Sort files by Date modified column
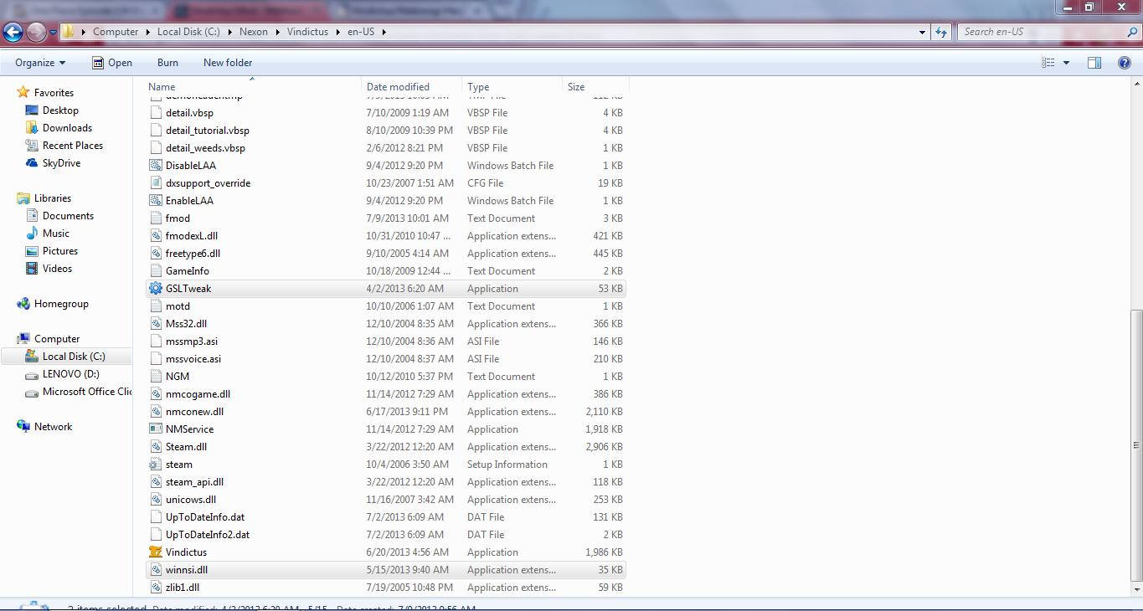Screen dimensions: 1143x611 [398, 87]
